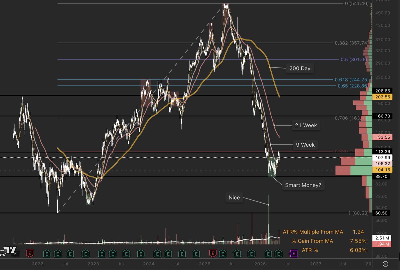The height and width of the screenshot is (270, 400).
Task: Click the gray square earnings marker beside the logo
Action: pyautogui.click(x=16, y=253)
